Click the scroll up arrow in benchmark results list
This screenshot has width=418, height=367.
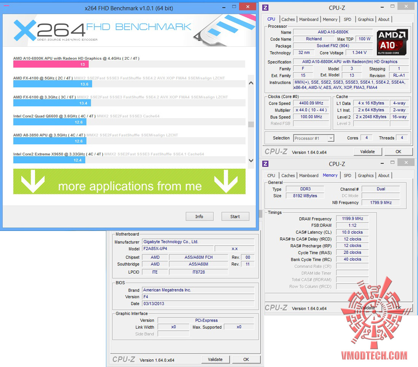coord(251,83)
